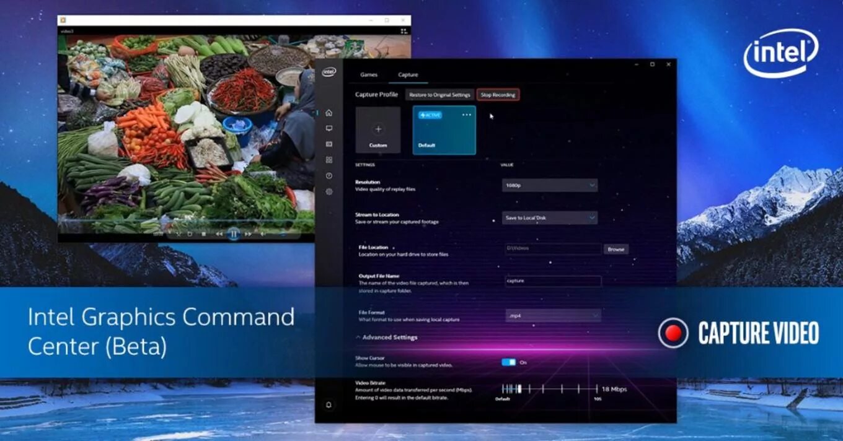This screenshot has width=843, height=441.
Task: Open the four-squares grid section in sidebar
Action: [329, 160]
